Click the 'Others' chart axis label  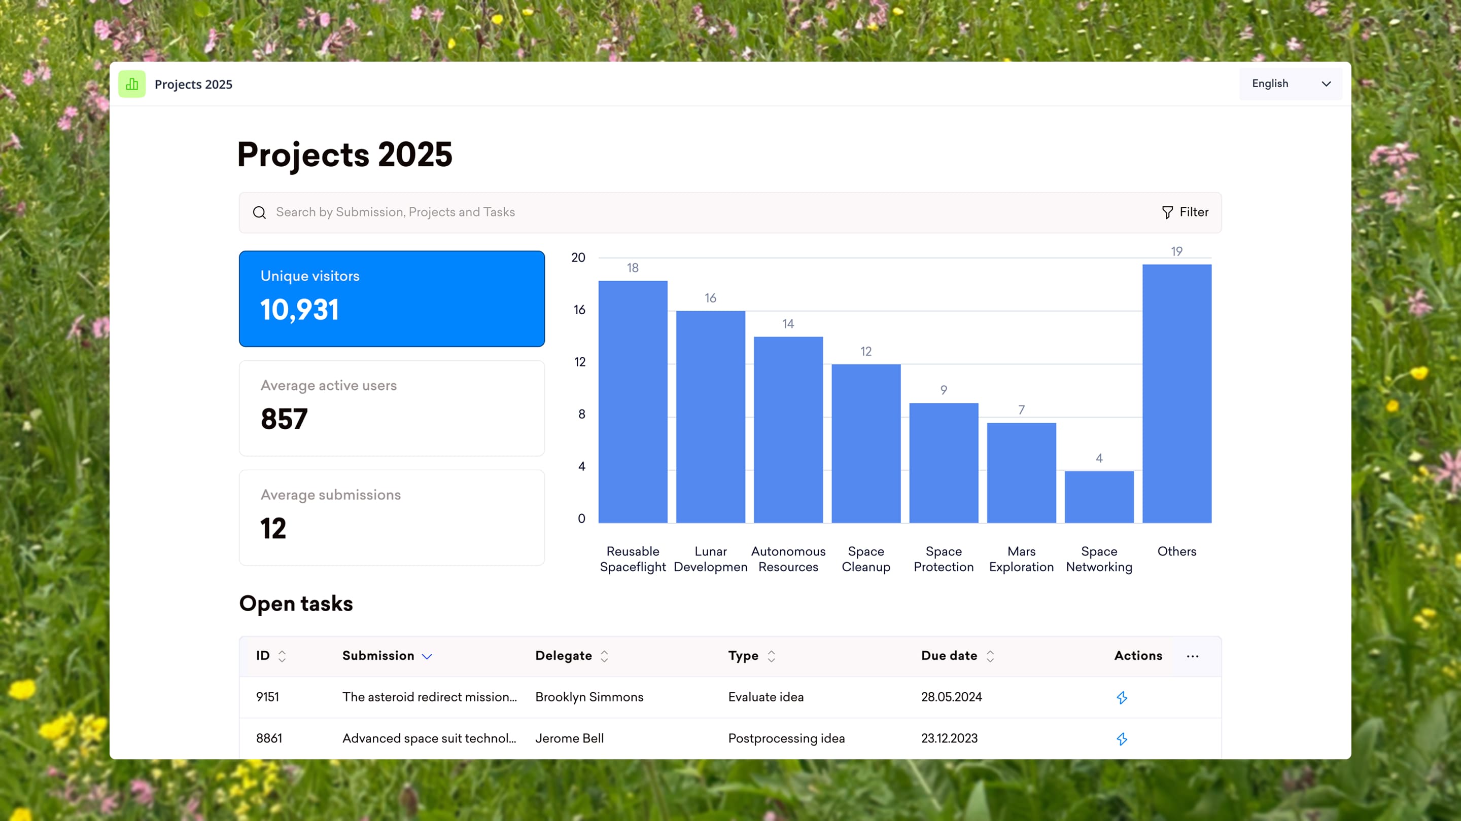[1177, 551]
